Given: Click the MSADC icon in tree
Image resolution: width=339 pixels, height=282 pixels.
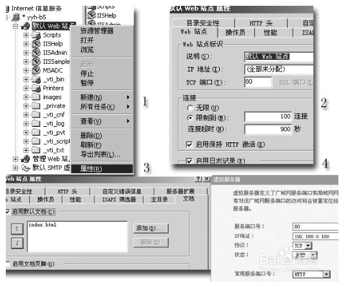Looking at the screenshot, I should tap(36, 70).
